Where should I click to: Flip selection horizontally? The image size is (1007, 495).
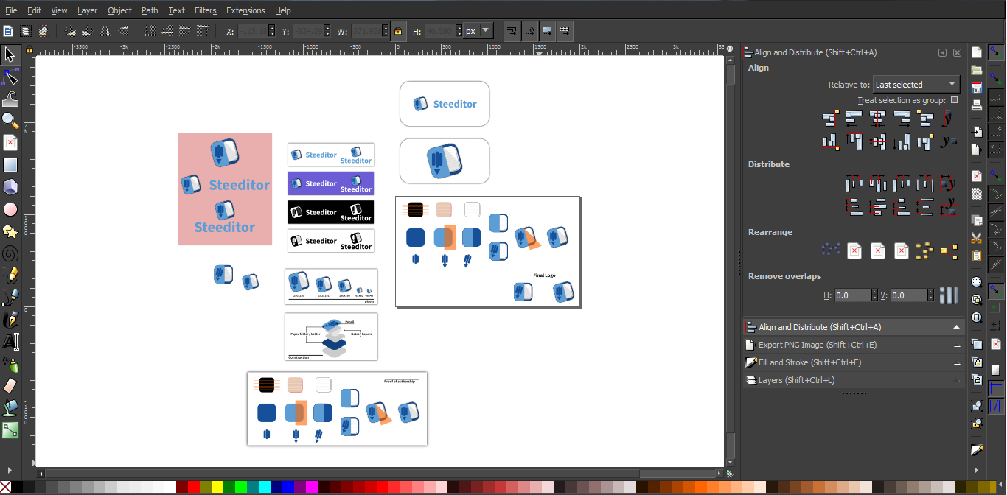tap(105, 31)
